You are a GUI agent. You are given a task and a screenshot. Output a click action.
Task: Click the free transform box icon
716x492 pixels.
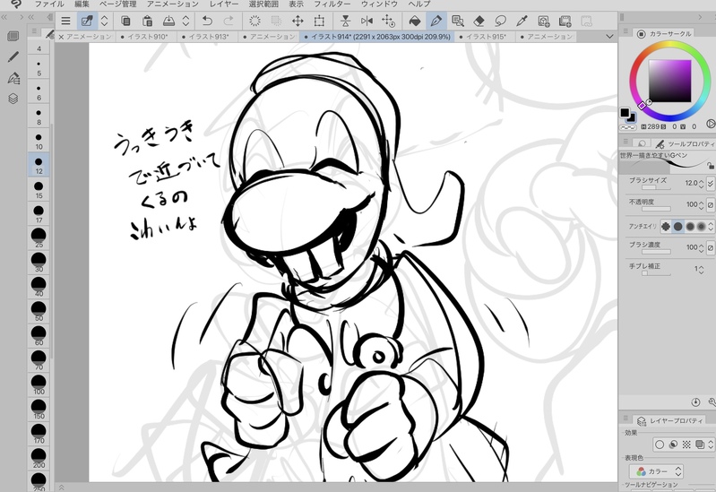pyautogui.click(x=319, y=21)
